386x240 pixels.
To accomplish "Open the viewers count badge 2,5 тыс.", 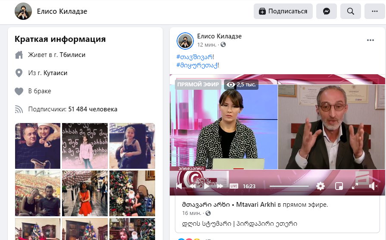I will point(241,85).
